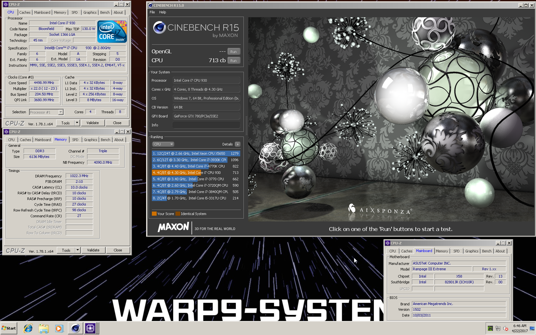Click BIOS date field 10/03/2011
536x335 pixels.
click(x=459, y=315)
